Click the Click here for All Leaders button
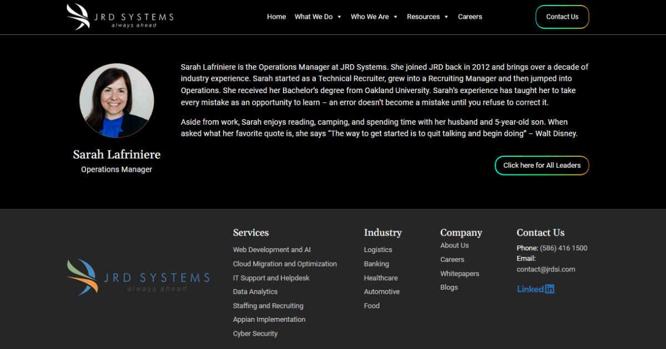 tap(542, 165)
